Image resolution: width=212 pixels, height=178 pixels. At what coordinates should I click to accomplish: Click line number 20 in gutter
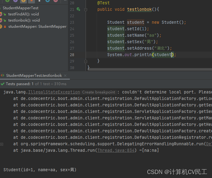coord(72,3)
